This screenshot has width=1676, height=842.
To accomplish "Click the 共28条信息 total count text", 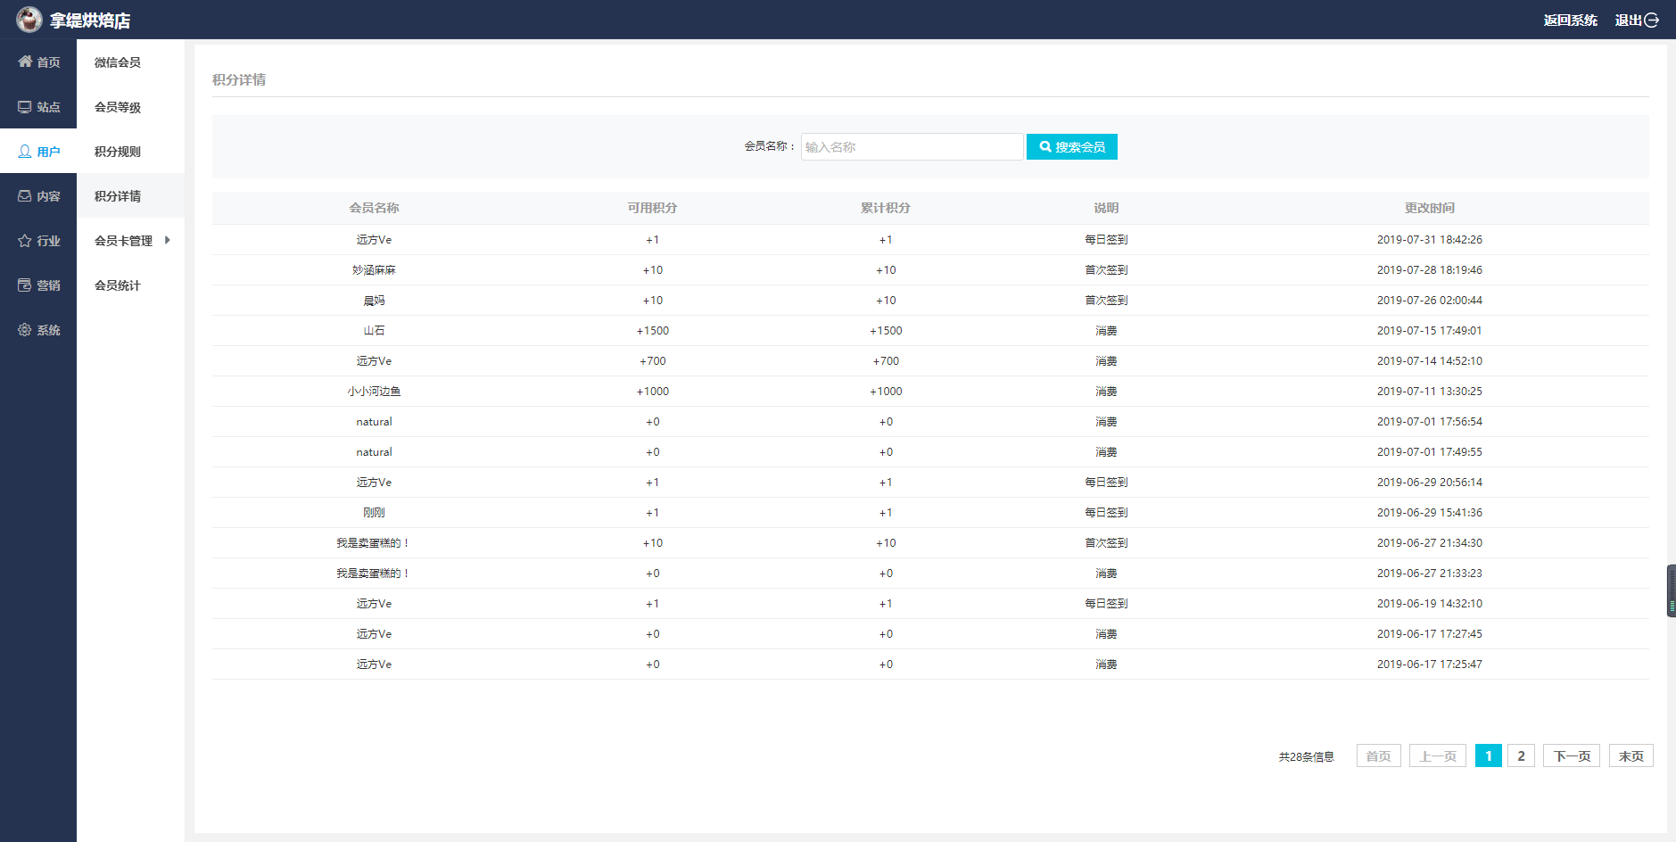I will tap(1306, 756).
